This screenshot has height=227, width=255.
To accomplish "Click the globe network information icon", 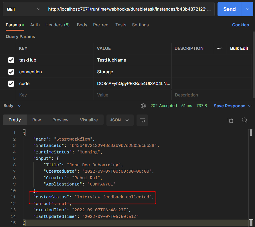I will (x=143, y=106).
